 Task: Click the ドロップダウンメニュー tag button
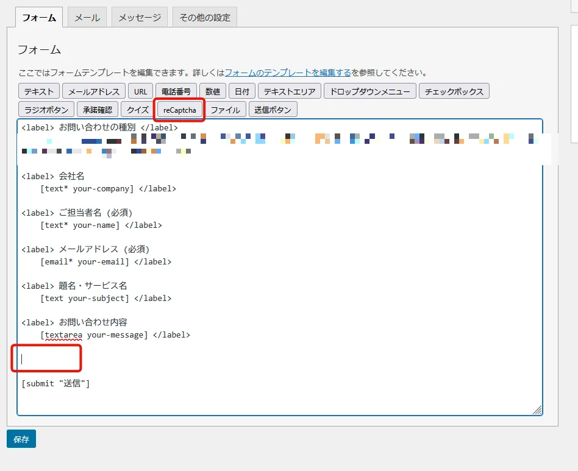point(370,91)
